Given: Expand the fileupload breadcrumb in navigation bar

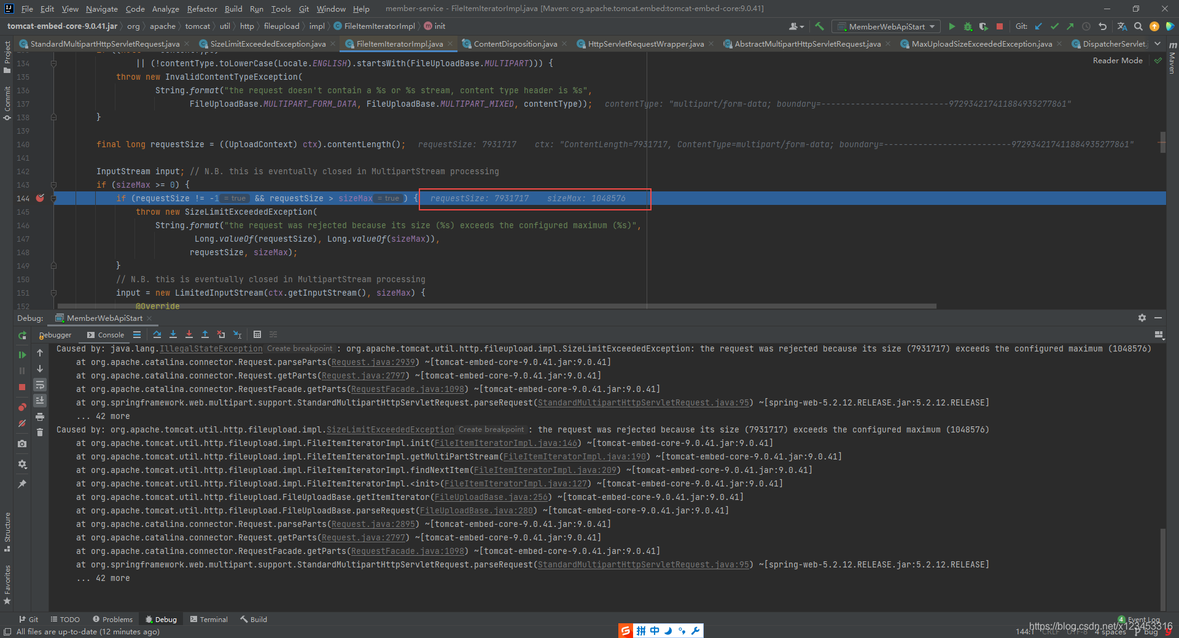Looking at the screenshot, I should [282, 26].
